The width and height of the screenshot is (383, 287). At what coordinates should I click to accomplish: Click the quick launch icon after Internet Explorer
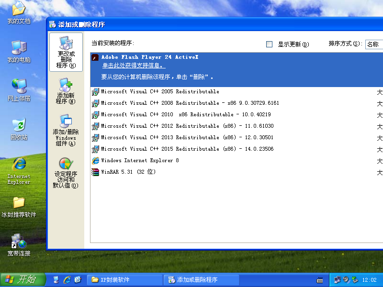(78, 280)
